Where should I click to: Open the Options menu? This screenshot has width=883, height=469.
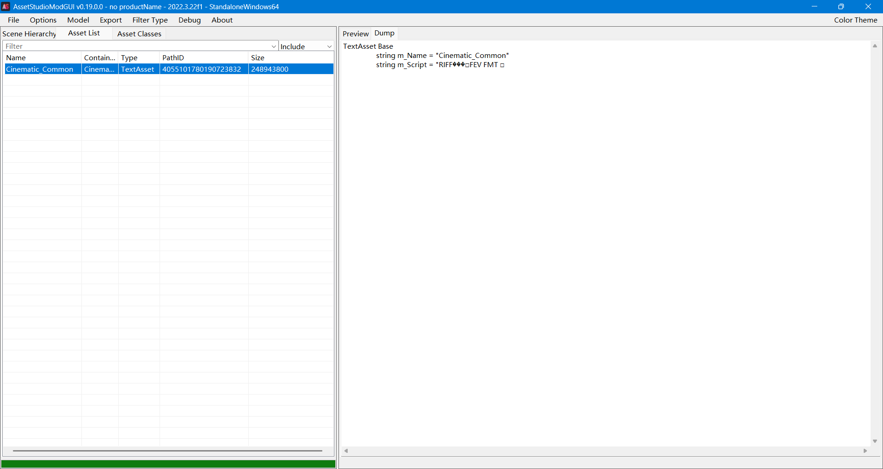tap(43, 20)
